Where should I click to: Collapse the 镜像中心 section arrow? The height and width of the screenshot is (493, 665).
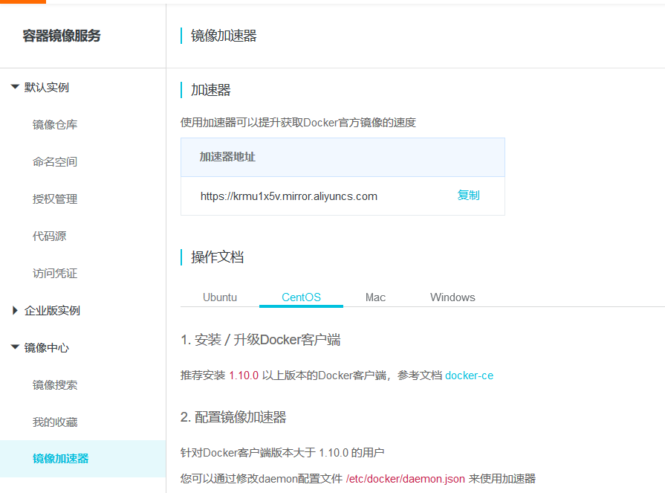point(15,347)
